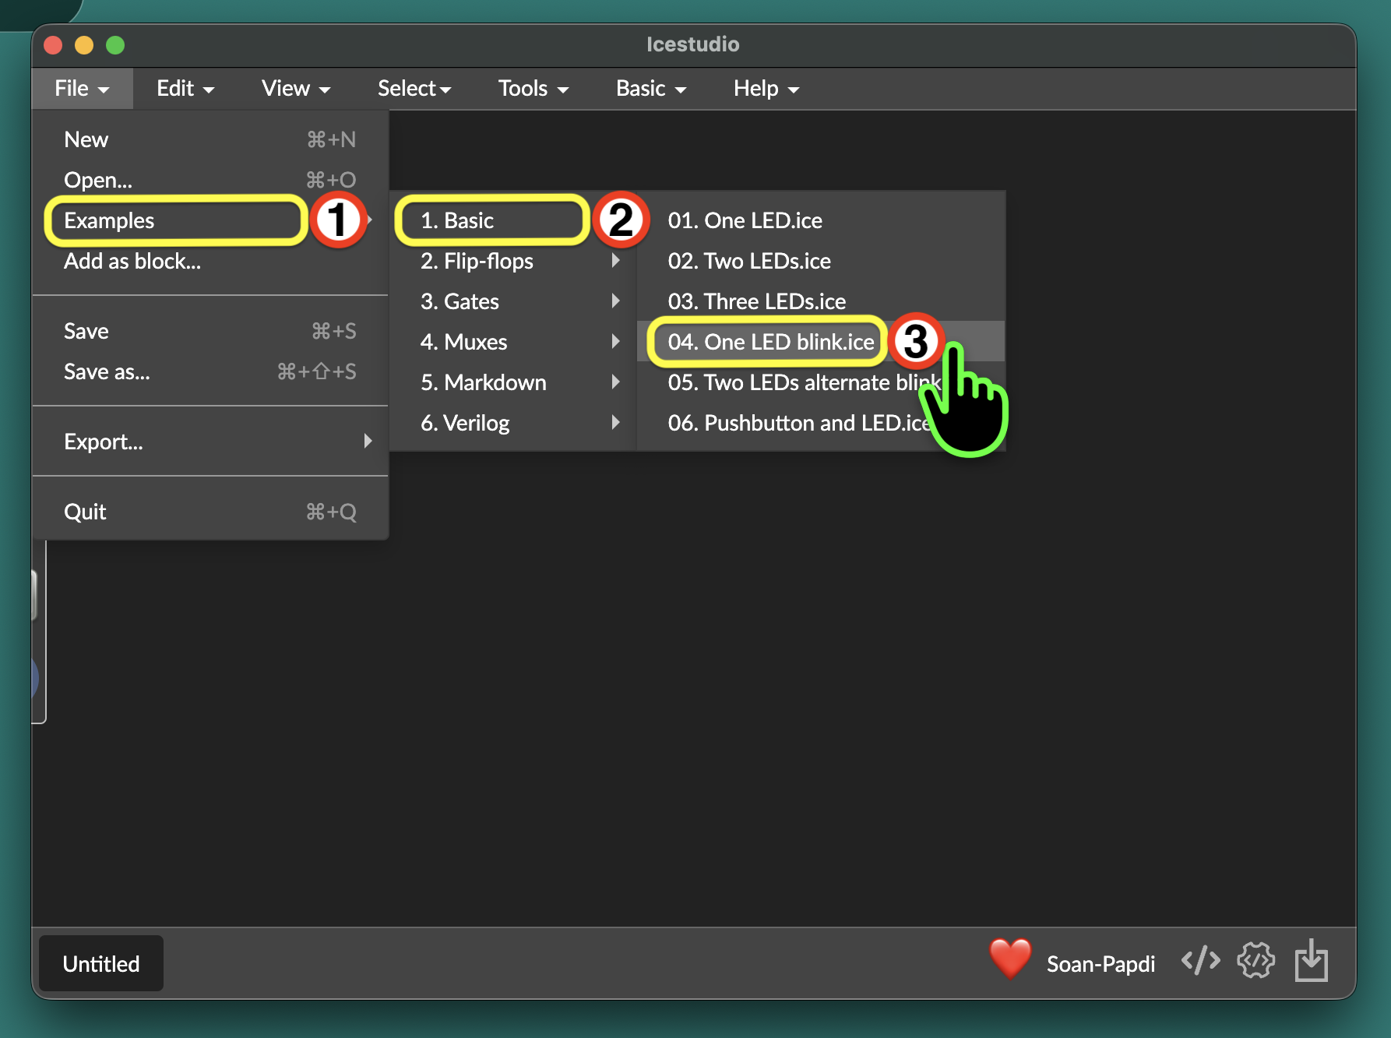Screen dimensions: 1391x1038
Task: Open example 04. One LED blink.ice
Action: click(x=821, y=342)
